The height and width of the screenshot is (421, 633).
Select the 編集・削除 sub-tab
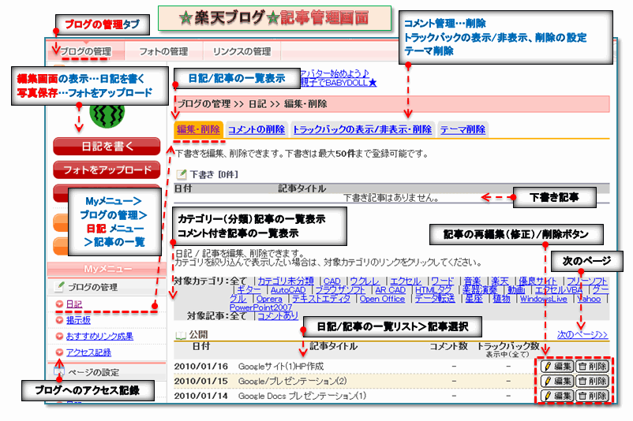(198, 129)
